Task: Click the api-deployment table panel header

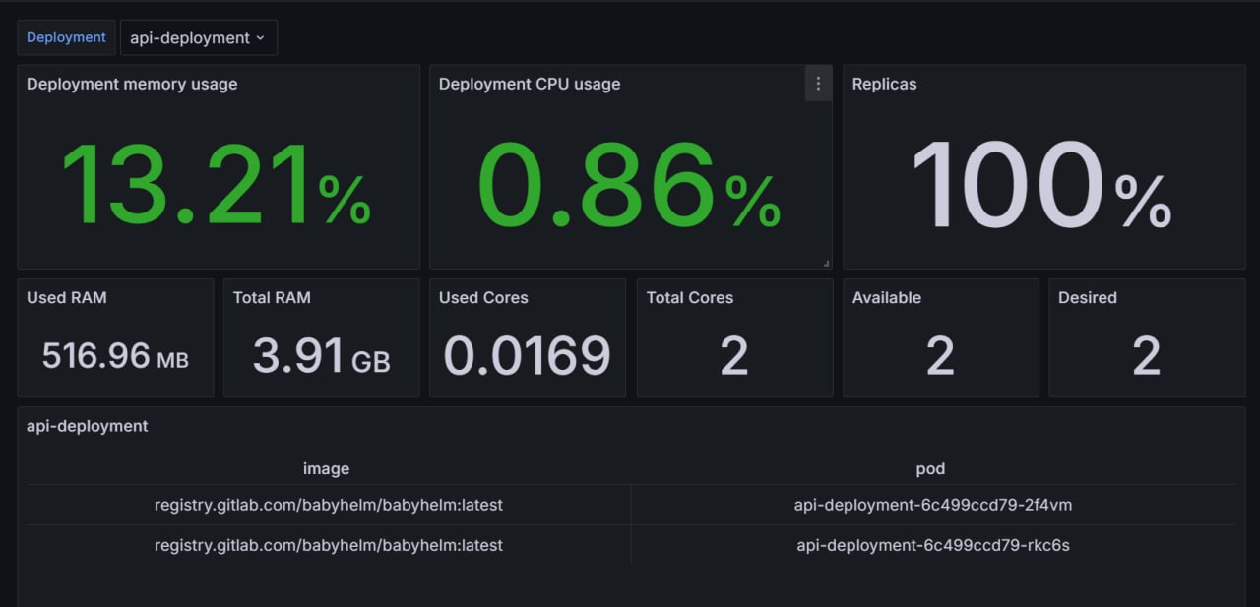Action: (87, 426)
